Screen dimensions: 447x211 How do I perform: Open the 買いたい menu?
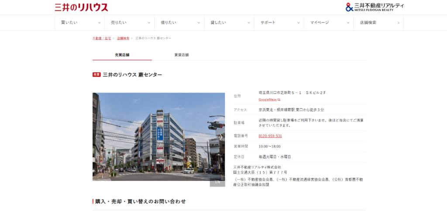(x=79, y=23)
